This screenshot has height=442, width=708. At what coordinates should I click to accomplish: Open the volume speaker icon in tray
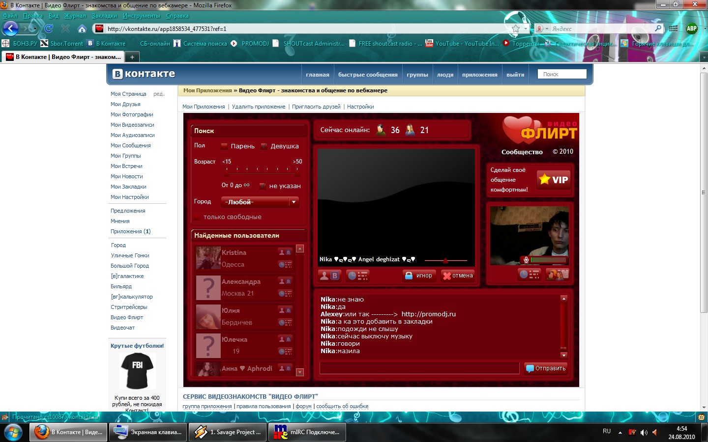(644, 432)
